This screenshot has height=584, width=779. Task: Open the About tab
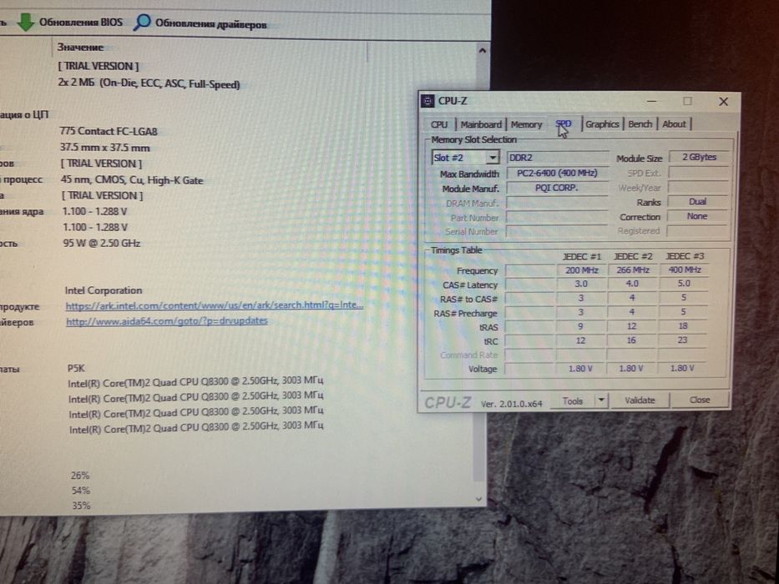tap(674, 123)
